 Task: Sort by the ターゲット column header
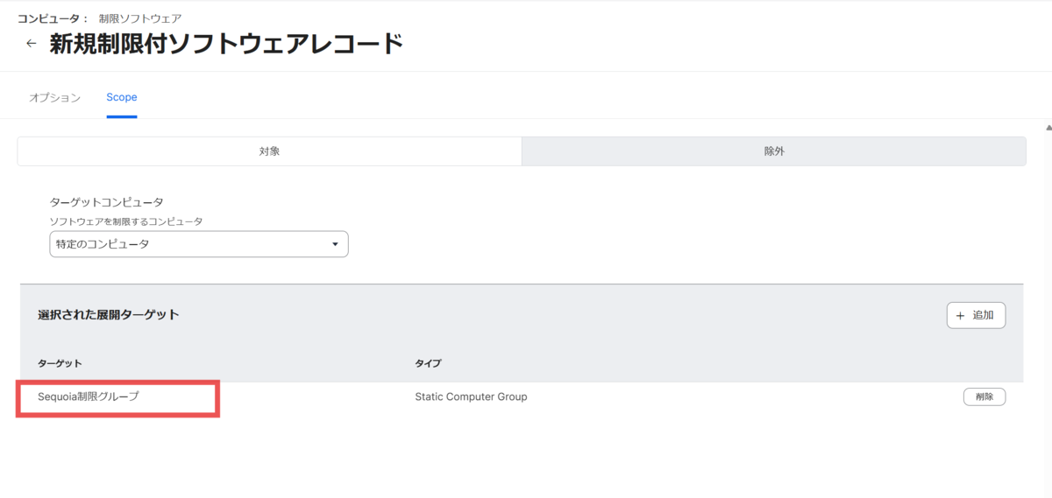coord(60,363)
